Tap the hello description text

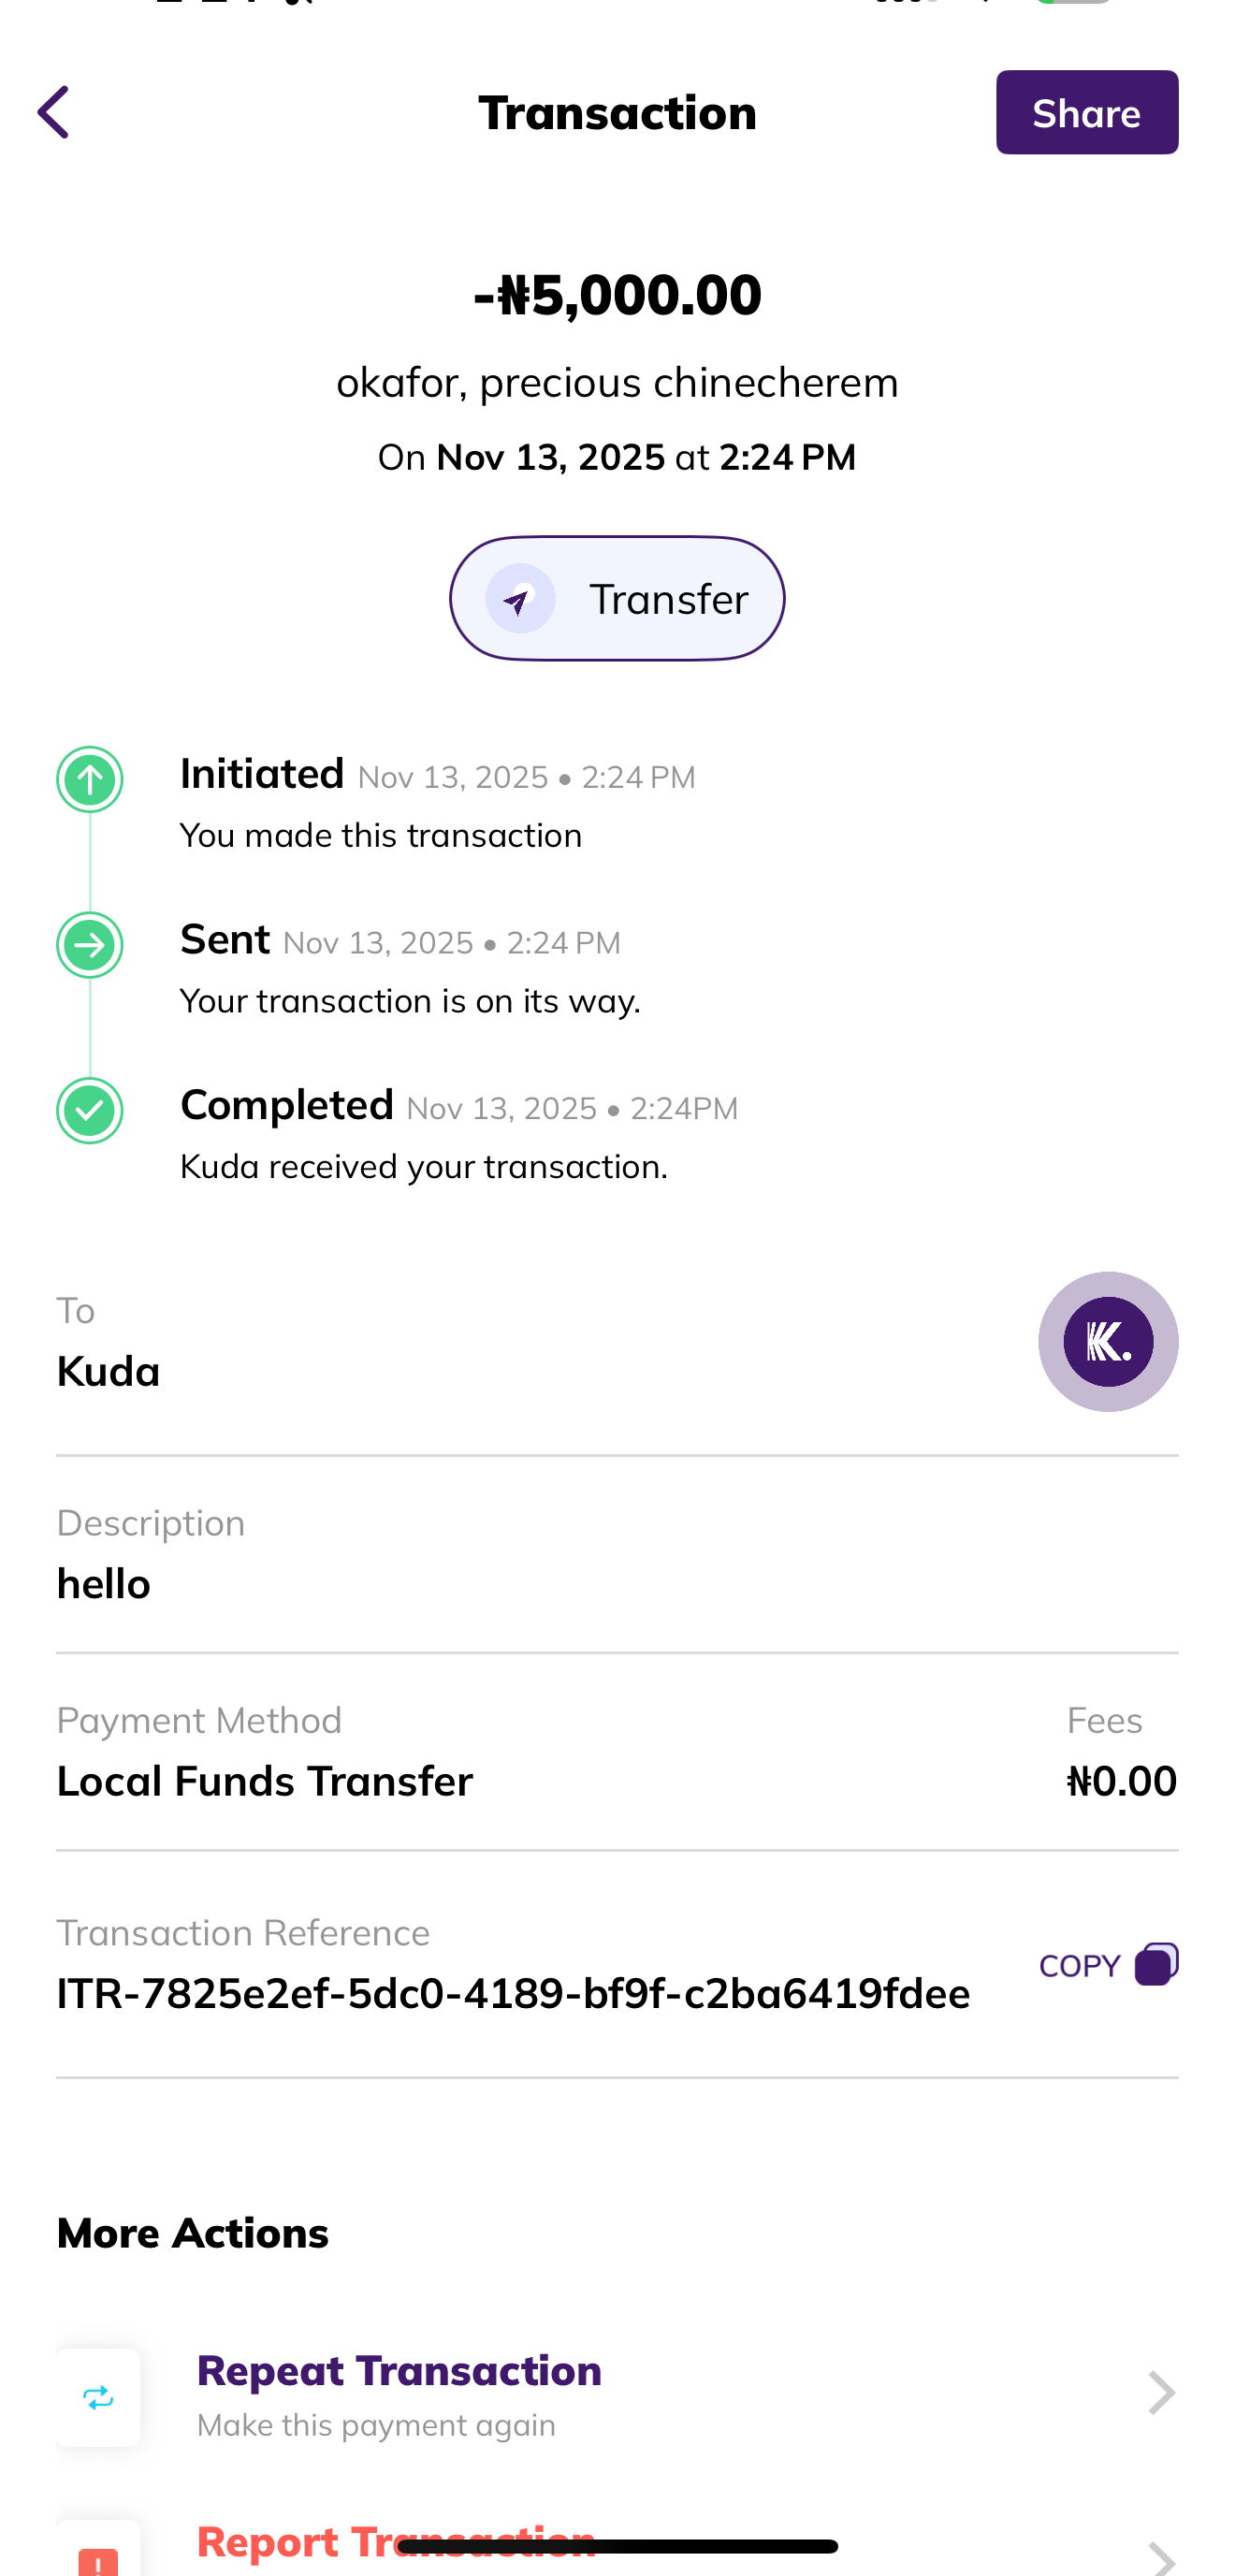tap(104, 1584)
